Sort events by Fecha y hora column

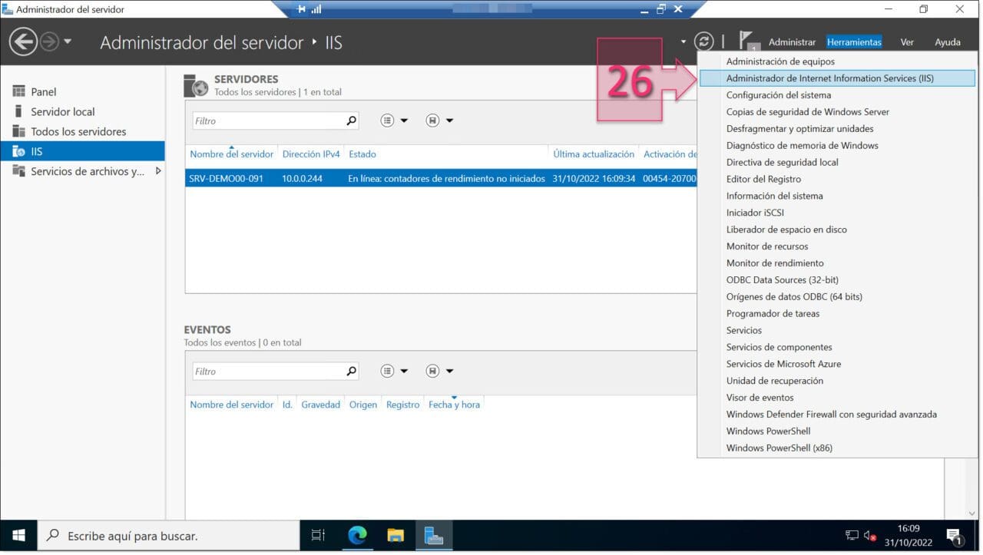pyautogui.click(x=454, y=405)
